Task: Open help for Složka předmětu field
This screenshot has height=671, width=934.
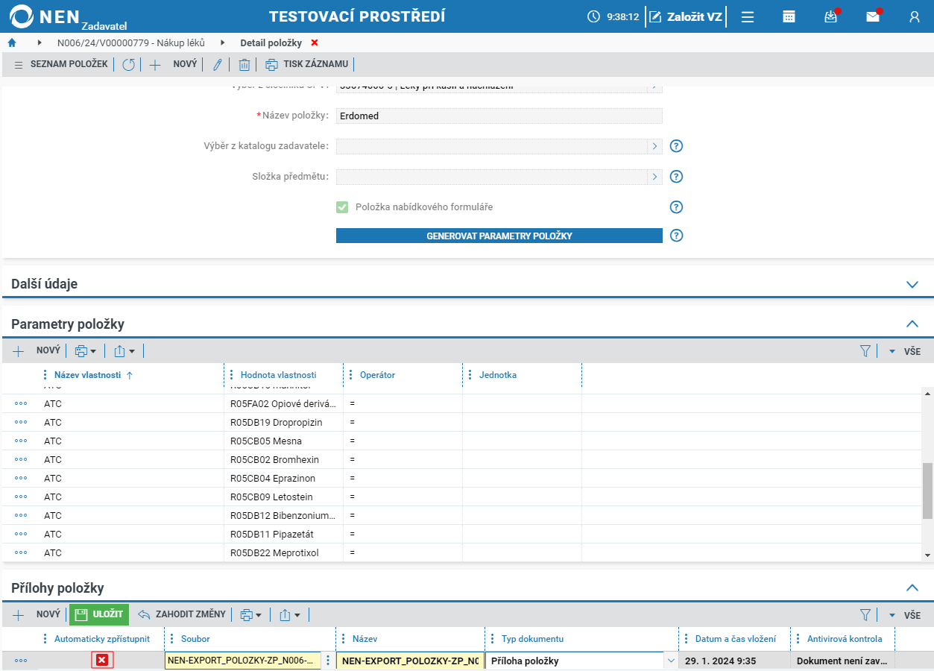Action: (x=676, y=177)
